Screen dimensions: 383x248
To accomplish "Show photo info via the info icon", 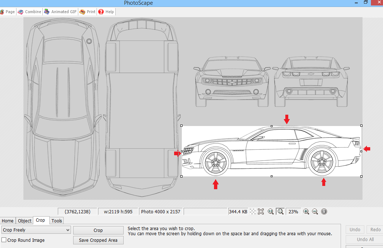I will (324, 211).
